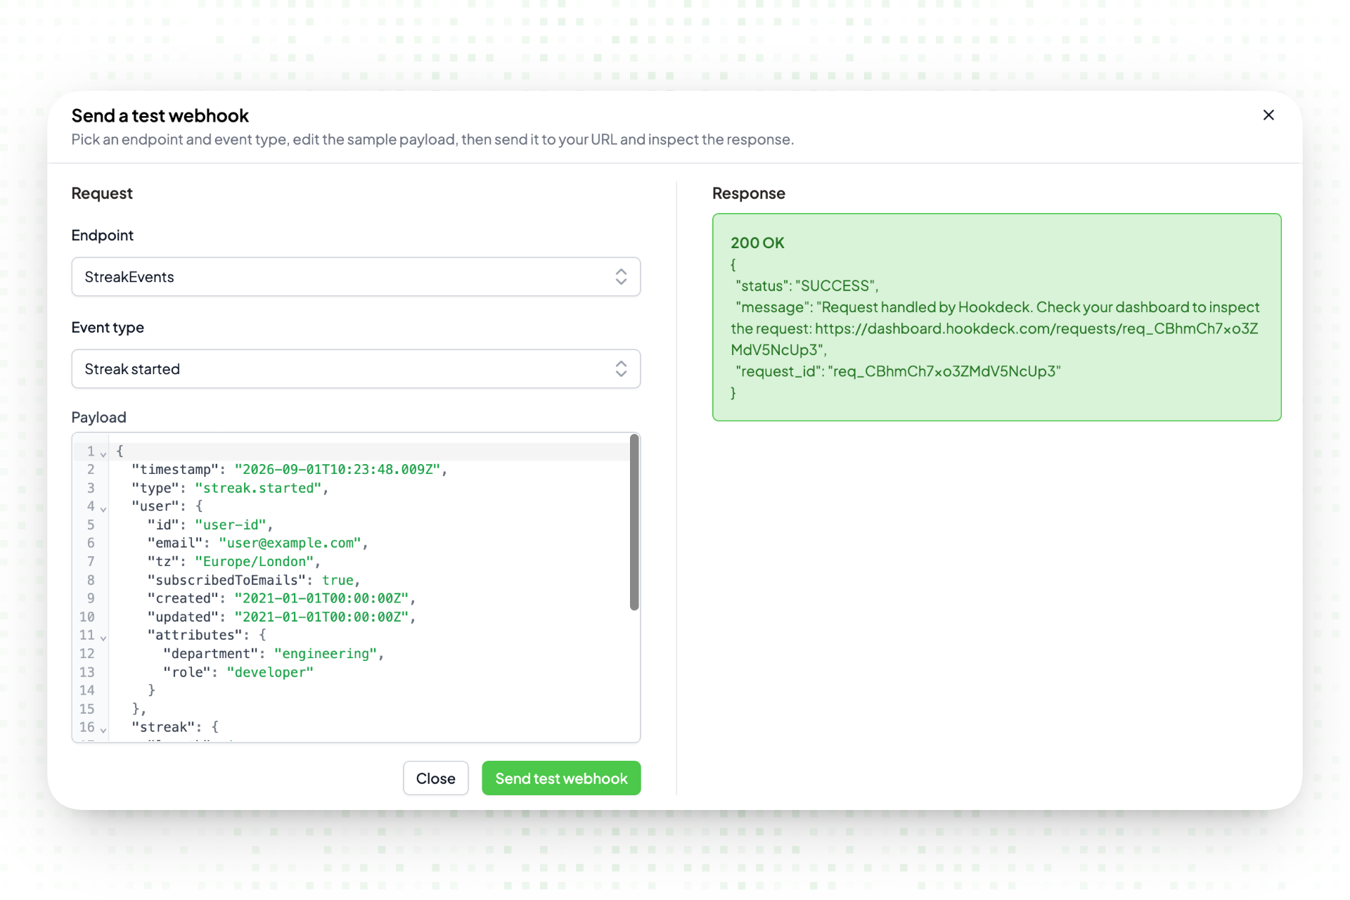Click the payload editor vertical scrollbar
This screenshot has width=1350, height=900.
coord(634,522)
